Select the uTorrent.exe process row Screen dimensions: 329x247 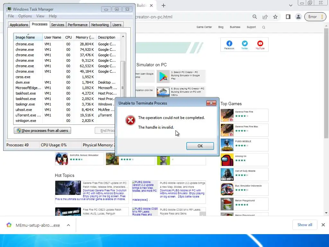tap(65, 115)
